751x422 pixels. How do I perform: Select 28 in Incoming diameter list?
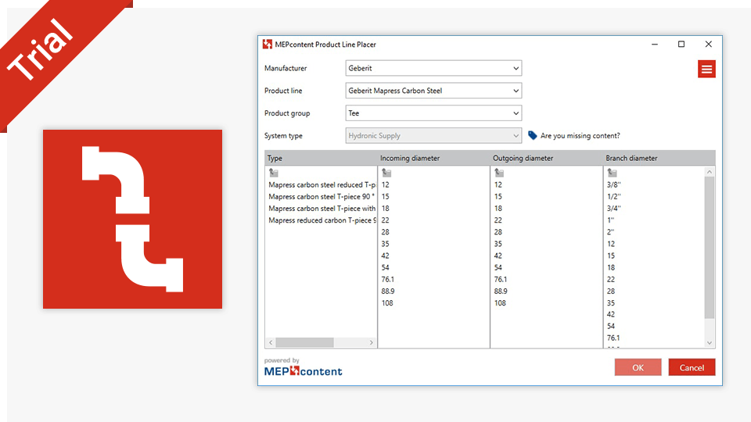(x=385, y=232)
